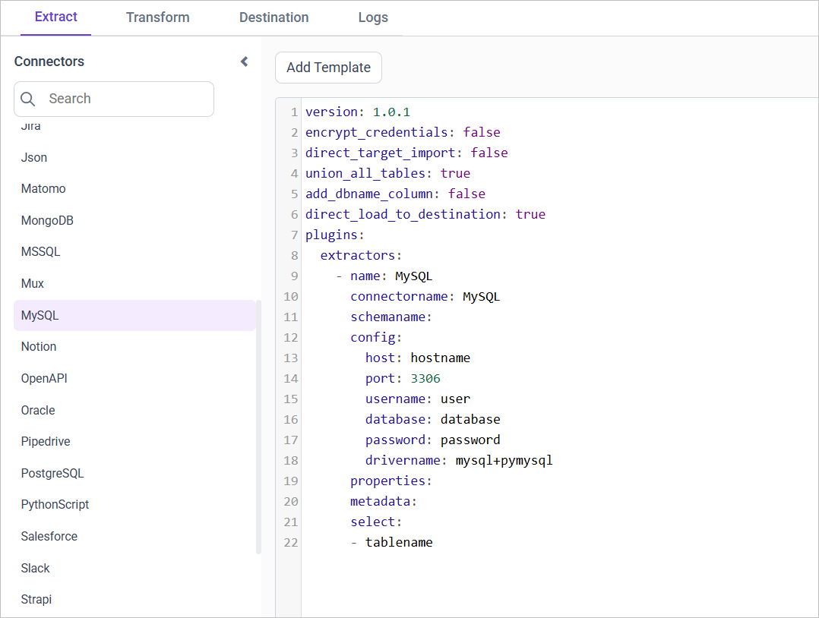
Task: Pick the Salesforce connector
Action: point(49,536)
